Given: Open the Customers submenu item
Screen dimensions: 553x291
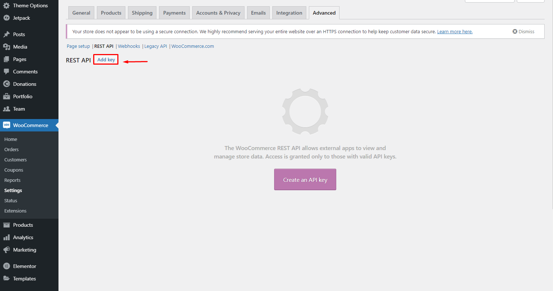Looking at the screenshot, I should pyautogui.click(x=29, y=160).
